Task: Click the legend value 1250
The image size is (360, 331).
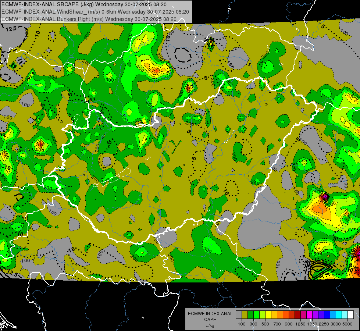Action: pyautogui.click(x=300, y=324)
